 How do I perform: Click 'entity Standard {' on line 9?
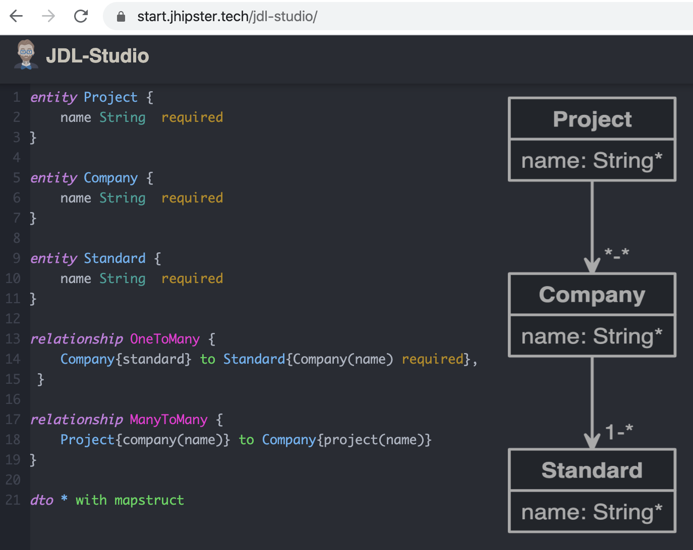point(96,258)
